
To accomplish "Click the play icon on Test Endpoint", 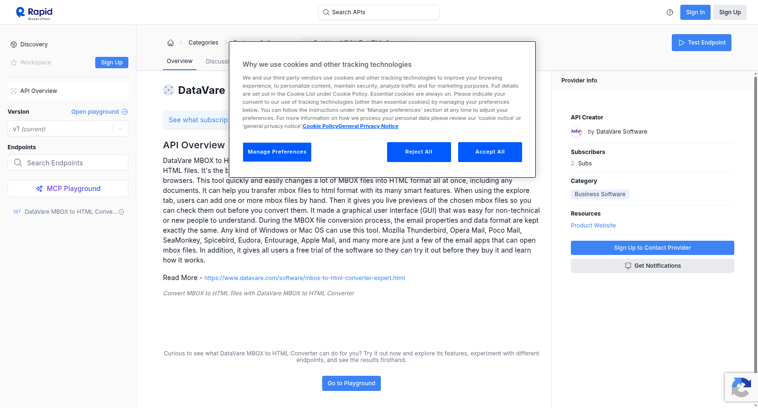I will pos(682,43).
